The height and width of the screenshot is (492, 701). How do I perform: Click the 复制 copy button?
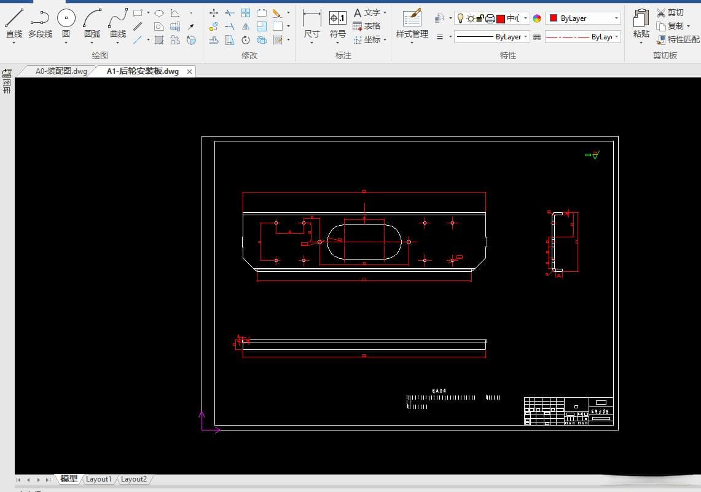click(x=670, y=26)
